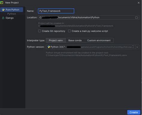This screenshot has width=142, height=115.
Task: Click the Python icon beside Pure Python
Action: [x=3, y=10]
